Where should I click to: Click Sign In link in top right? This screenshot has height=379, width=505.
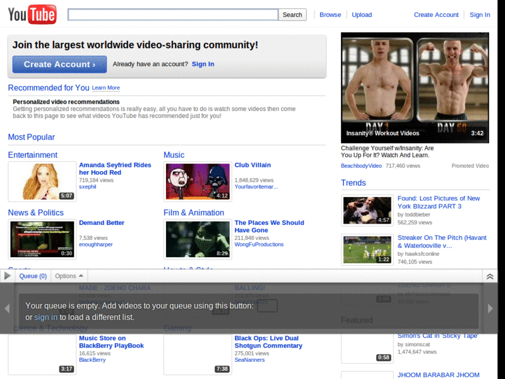[x=480, y=15]
